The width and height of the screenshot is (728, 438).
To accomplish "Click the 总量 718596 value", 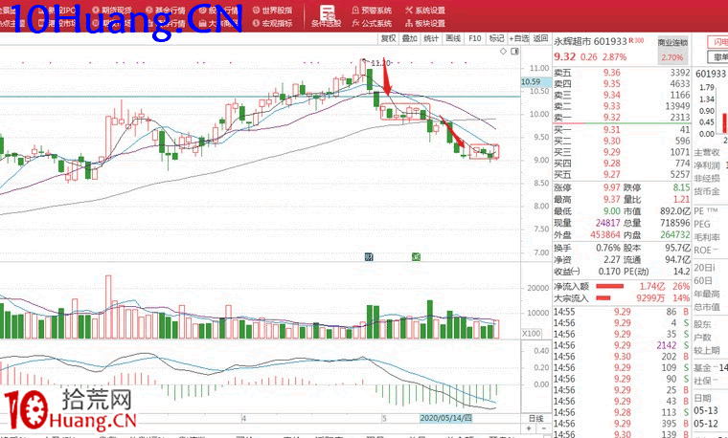I will (675, 223).
